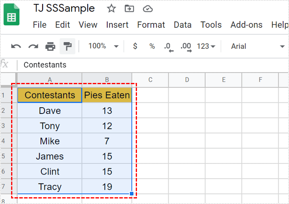Print the spreadsheet using printer icon

point(50,46)
